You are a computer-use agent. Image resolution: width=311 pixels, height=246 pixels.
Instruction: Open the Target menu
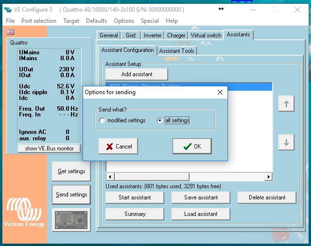pos(71,21)
